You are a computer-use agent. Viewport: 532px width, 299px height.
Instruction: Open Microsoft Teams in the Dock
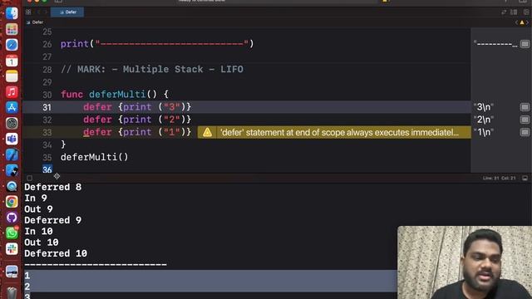click(x=12, y=139)
